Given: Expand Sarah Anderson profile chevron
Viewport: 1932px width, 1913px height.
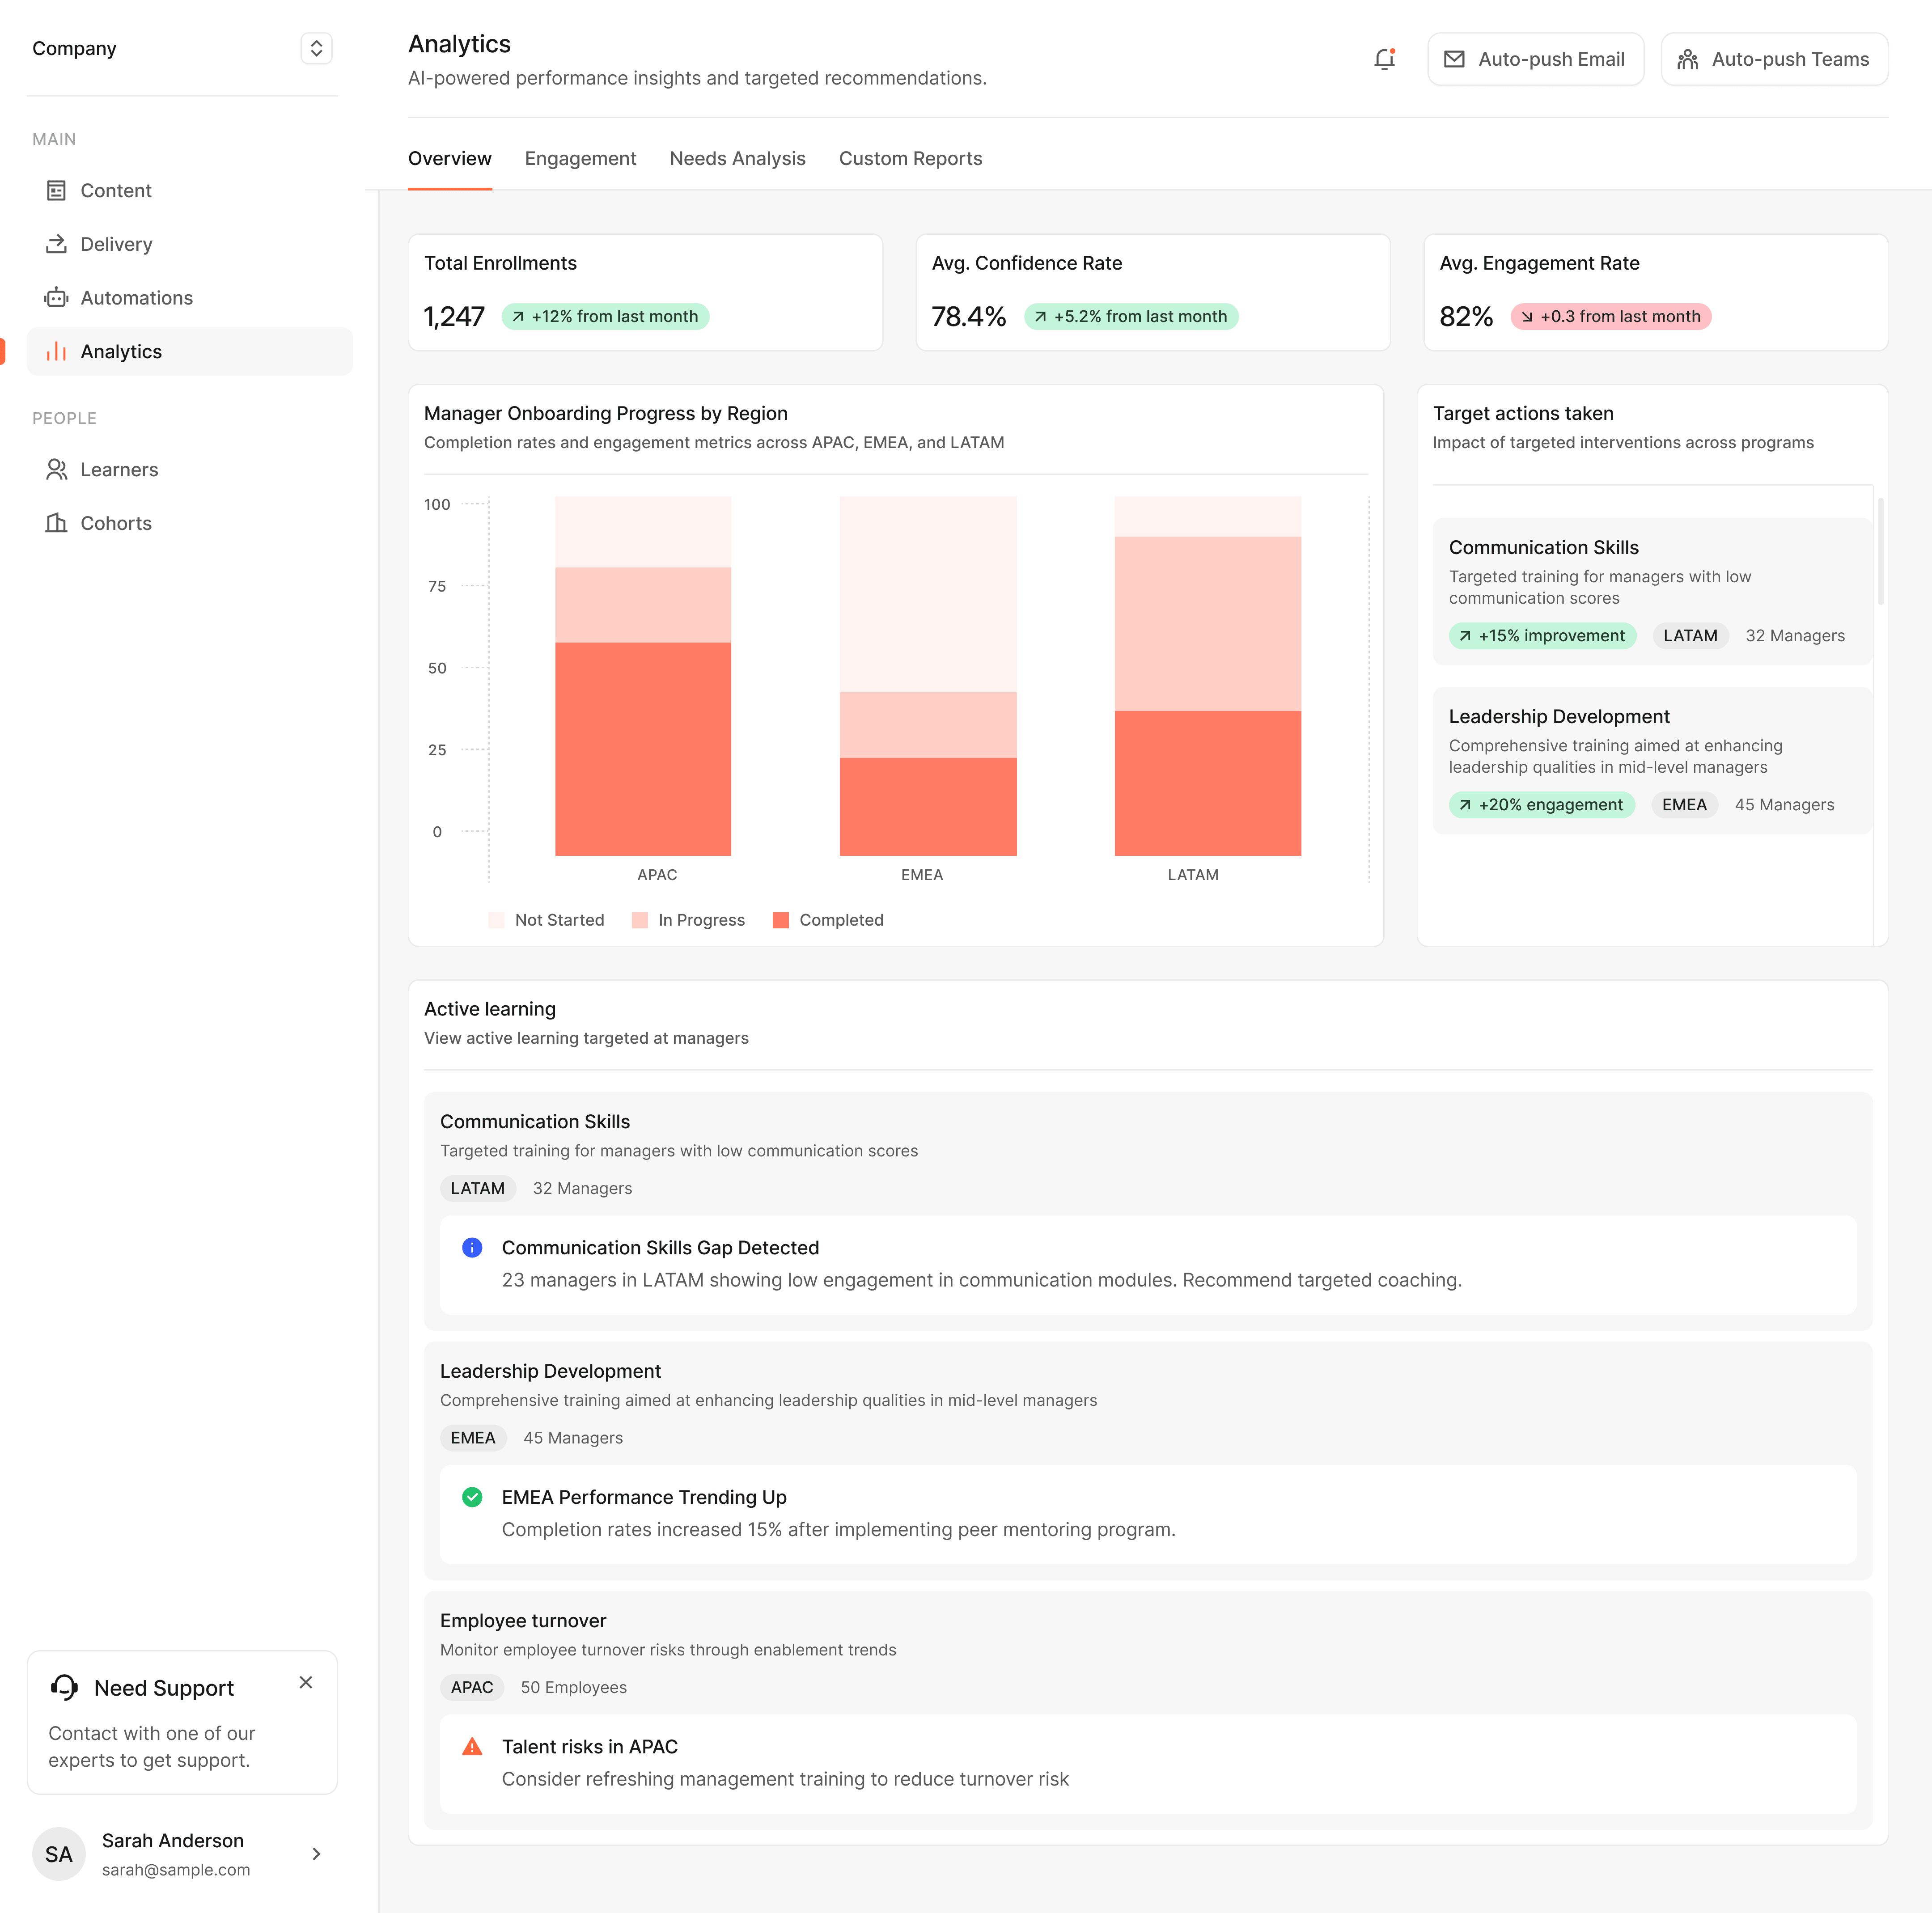Looking at the screenshot, I should 316,1854.
